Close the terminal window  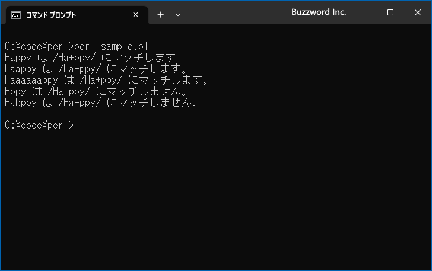click(417, 12)
